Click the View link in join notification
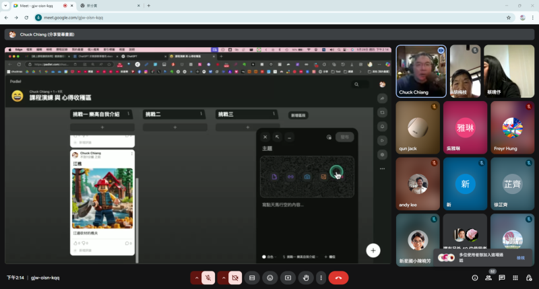This screenshot has height=289, width=539. coord(520,257)
